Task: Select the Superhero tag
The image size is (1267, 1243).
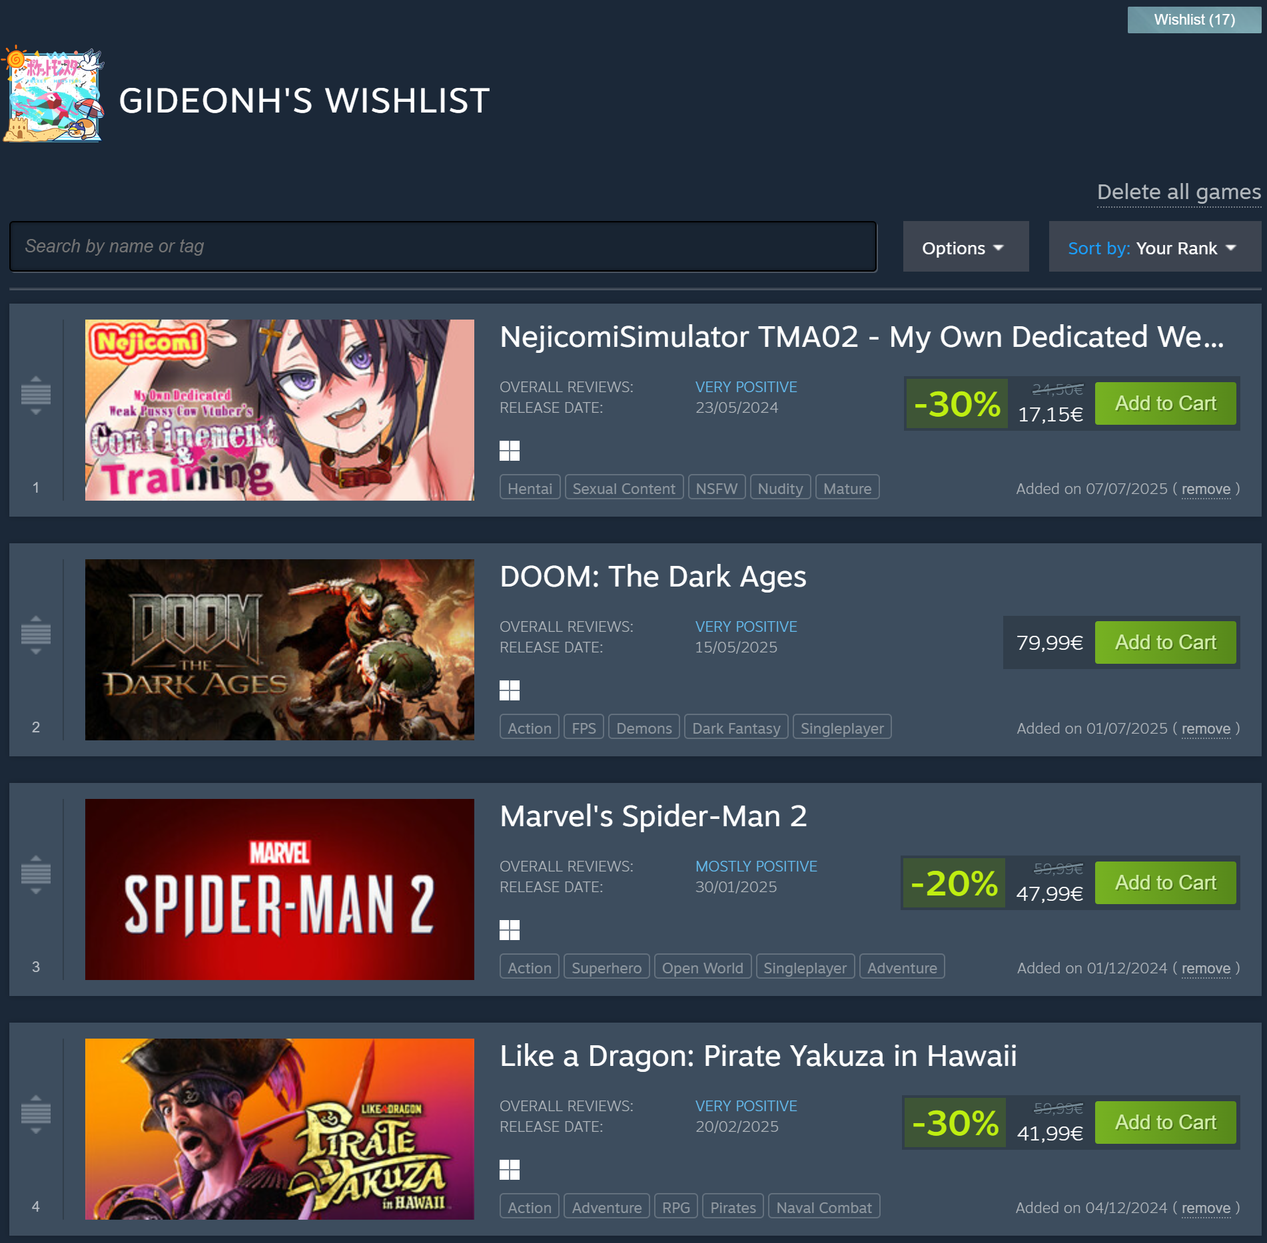Action: click(x=606, y=967)
